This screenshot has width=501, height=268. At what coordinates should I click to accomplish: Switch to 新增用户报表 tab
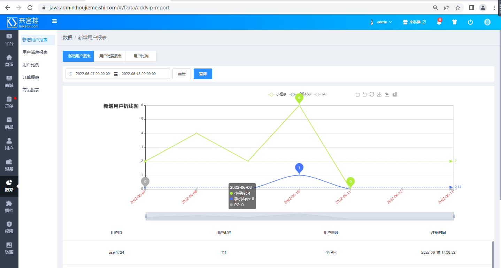pyautogui.click(x=78, y=56)
